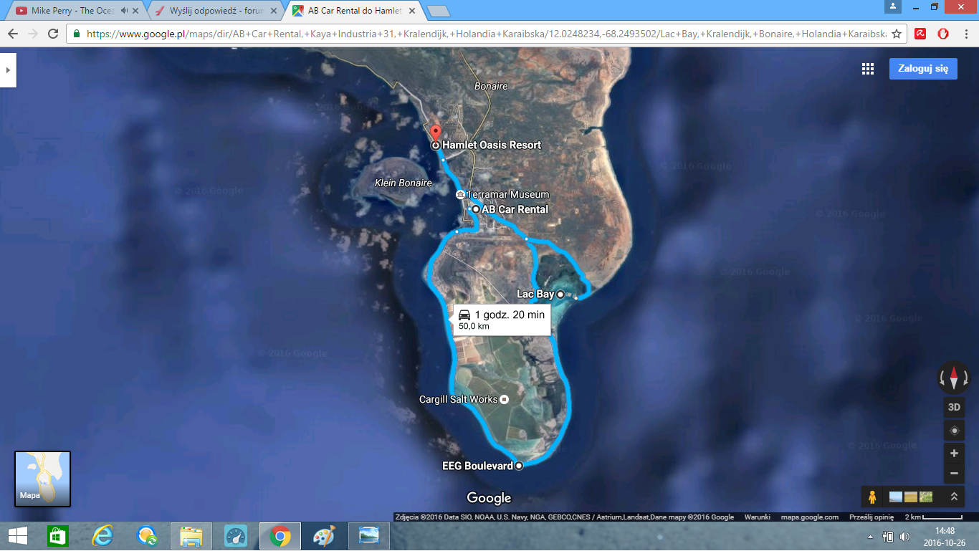Viewport: 979px width, 551px height.
Task: Open the volume control in system tray
Action: click(x=904, y=537)
